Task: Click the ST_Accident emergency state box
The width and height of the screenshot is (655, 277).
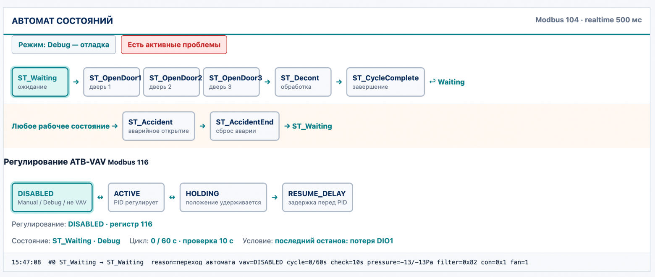Action: click(x=159, y=126)
